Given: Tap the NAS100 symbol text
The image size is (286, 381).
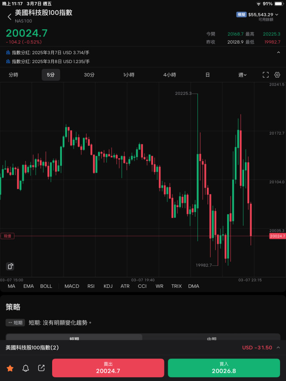Looking at the screenshot, I should click(23, 21).
